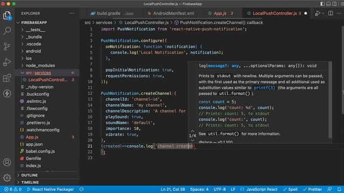Image resolution: width=344 pixels, height=193 pixels.
Task: Open App.js in file explorer
Action: tap(32, 137)
